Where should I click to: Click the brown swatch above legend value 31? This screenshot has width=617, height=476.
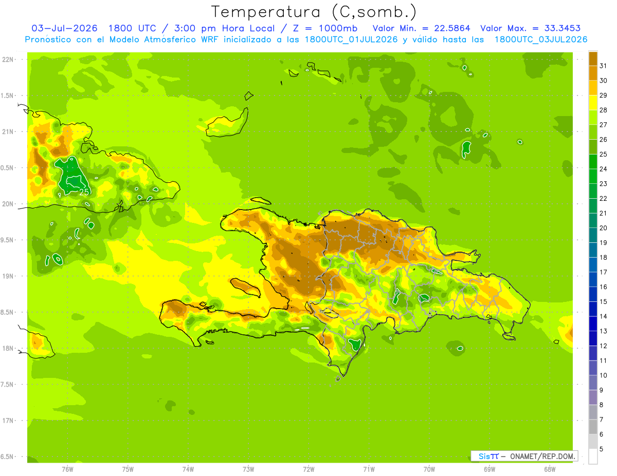tap(593, 59)
